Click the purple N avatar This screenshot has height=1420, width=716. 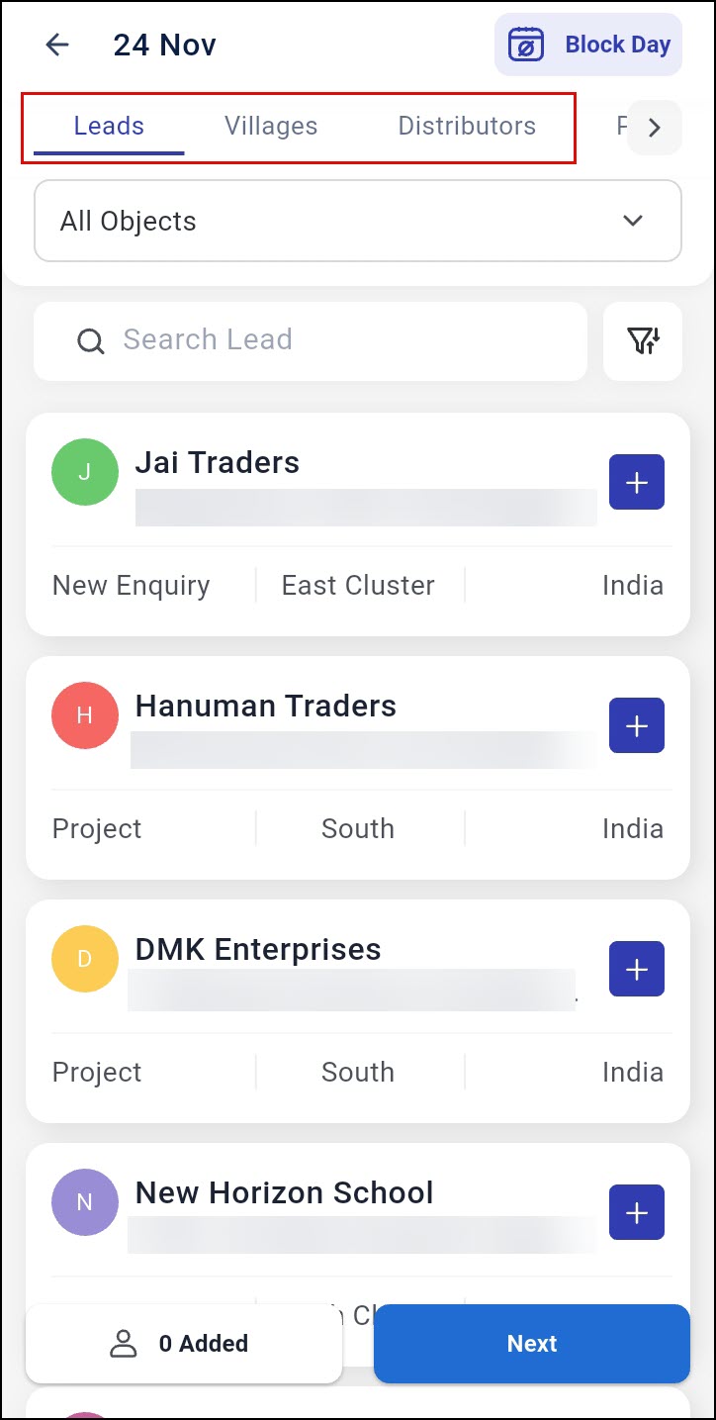85,1202
